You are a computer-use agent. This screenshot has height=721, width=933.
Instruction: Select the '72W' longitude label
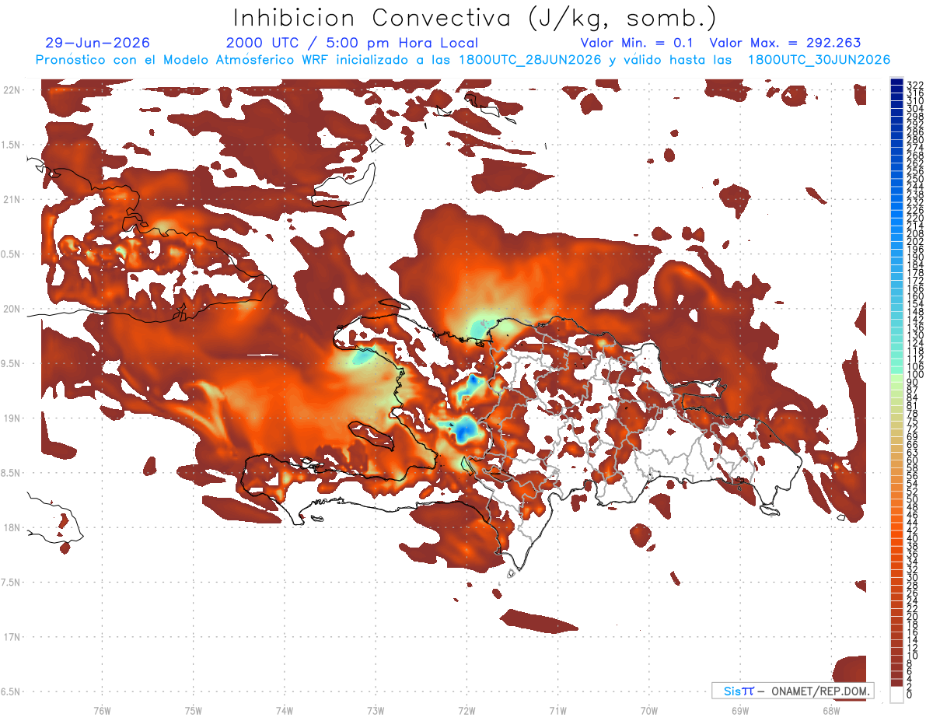pyautogui.click(x=466, y=710)
